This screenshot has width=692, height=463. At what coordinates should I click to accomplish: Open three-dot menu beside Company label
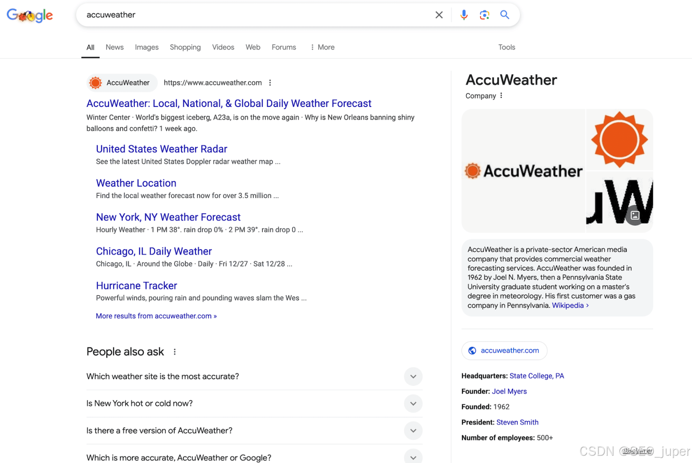(501, 96)
